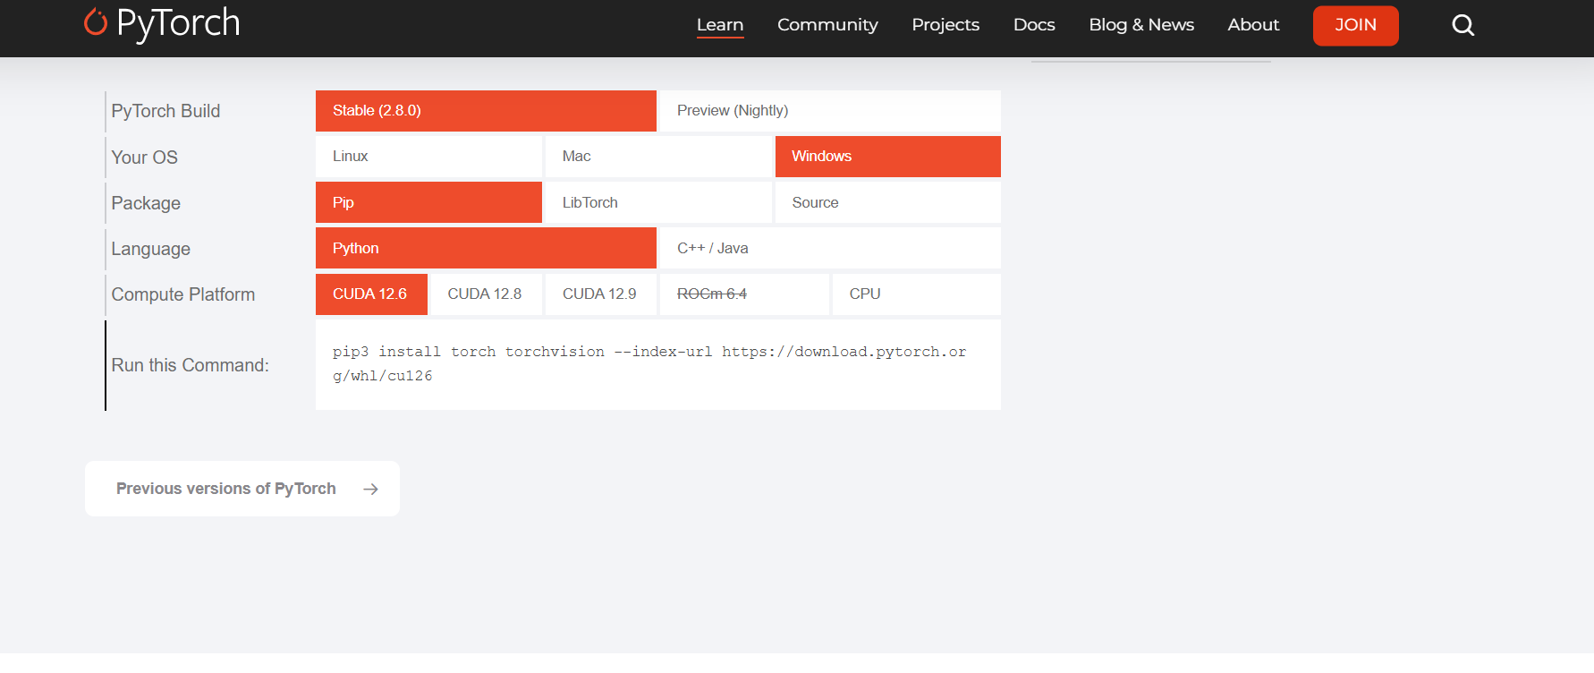Screen dimensions: 1594x673
Task: Choose Mac as your OS
Action: [x=657, y=157]
